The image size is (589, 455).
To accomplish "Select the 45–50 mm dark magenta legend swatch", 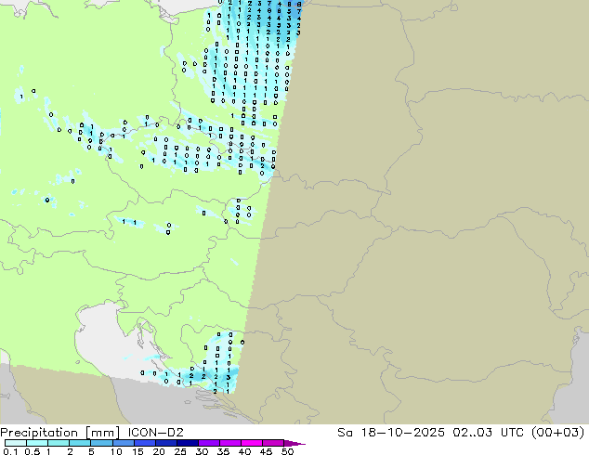I will [x=273, y=443].
